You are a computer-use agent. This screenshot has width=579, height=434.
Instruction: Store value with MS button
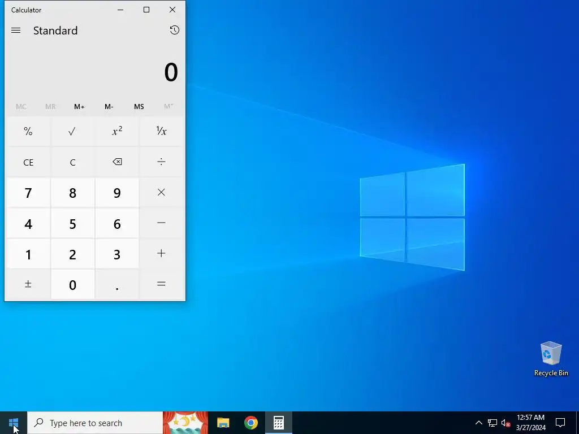point(139,107)
